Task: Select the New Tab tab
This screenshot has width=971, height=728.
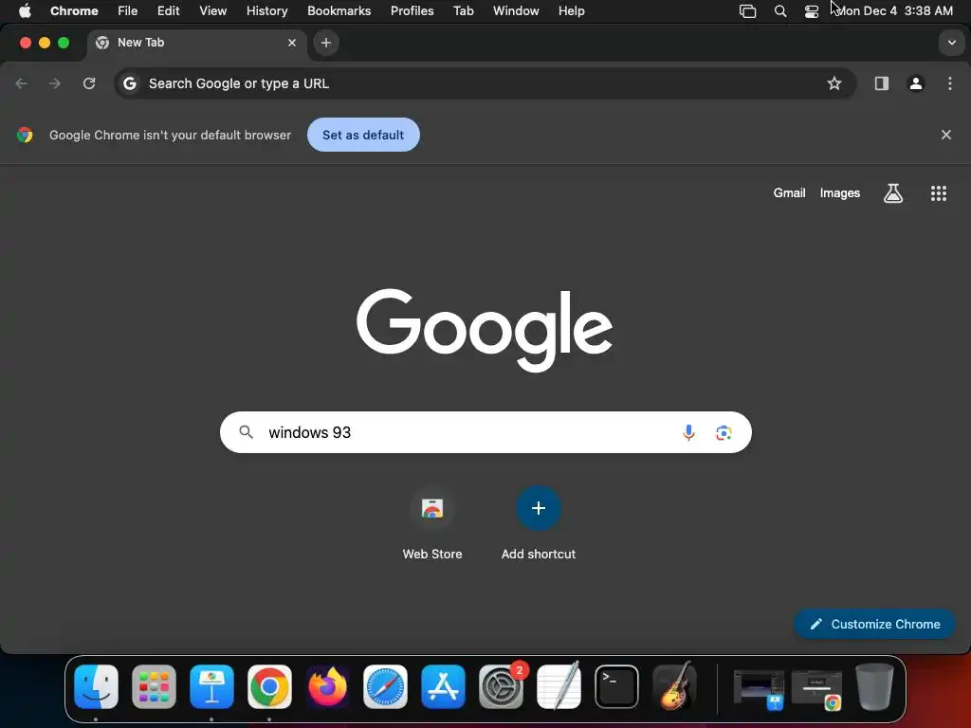Action: click(197, 43)
